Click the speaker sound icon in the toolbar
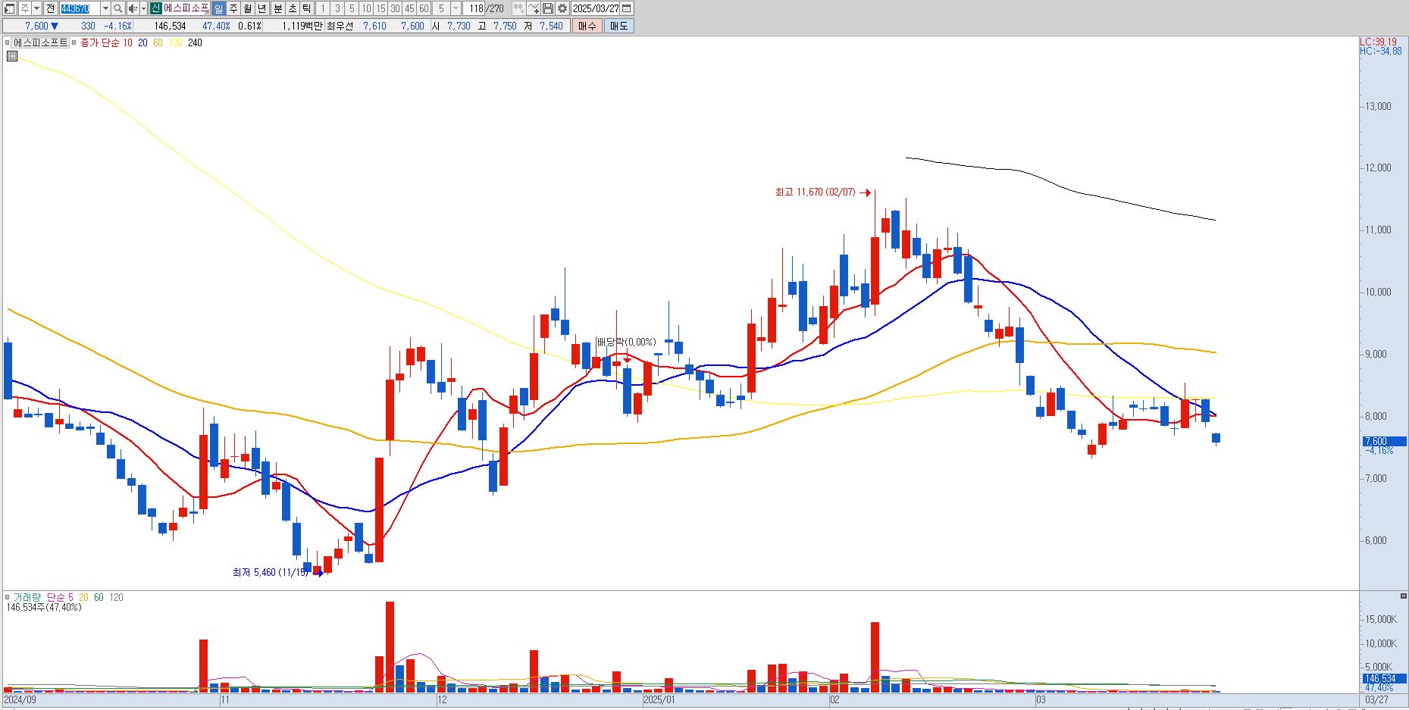 pos(133,8)
